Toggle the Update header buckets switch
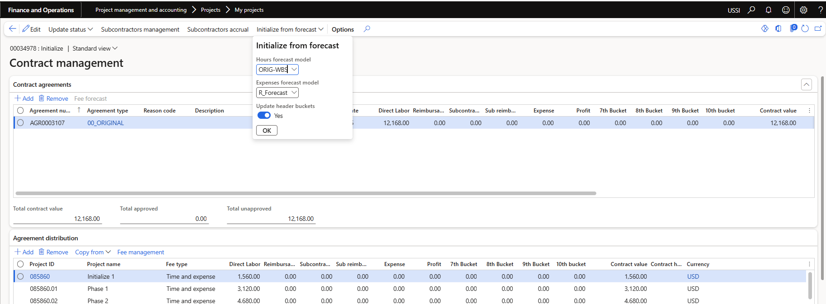 pos(264,116)
